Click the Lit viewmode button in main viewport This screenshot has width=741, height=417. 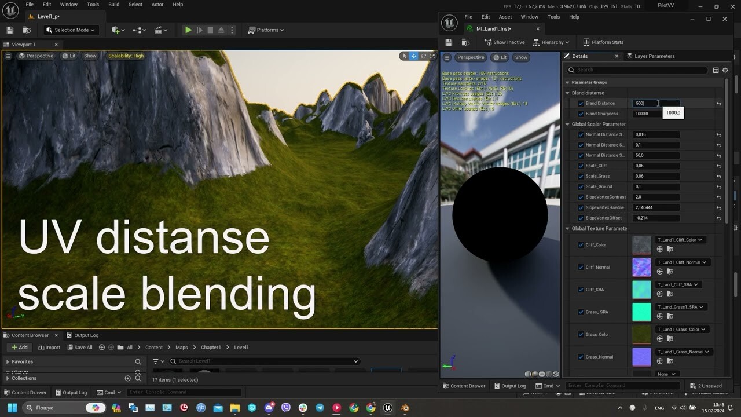[x=69, y=56]
